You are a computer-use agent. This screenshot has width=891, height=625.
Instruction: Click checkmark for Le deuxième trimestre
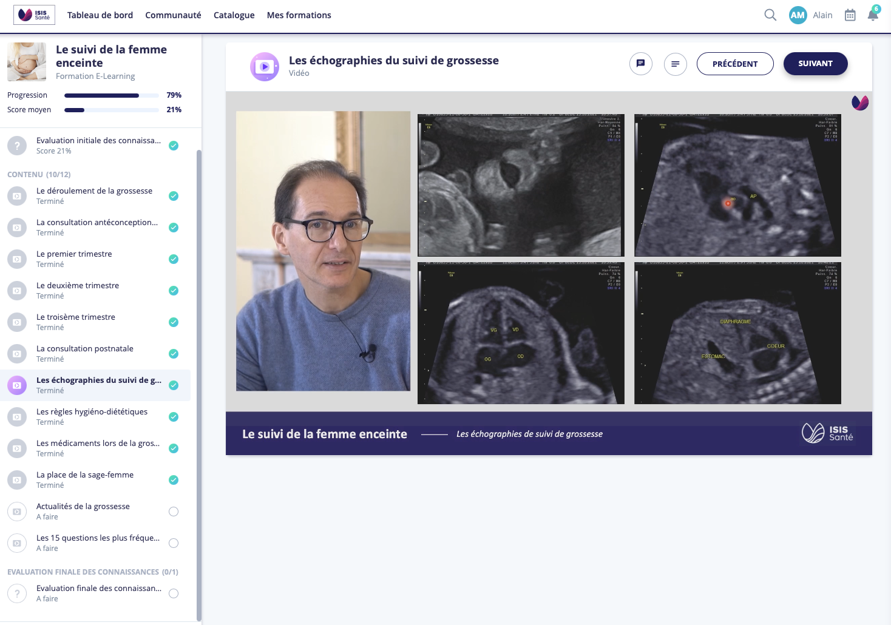pyautogui.click(x=174, y=291)
